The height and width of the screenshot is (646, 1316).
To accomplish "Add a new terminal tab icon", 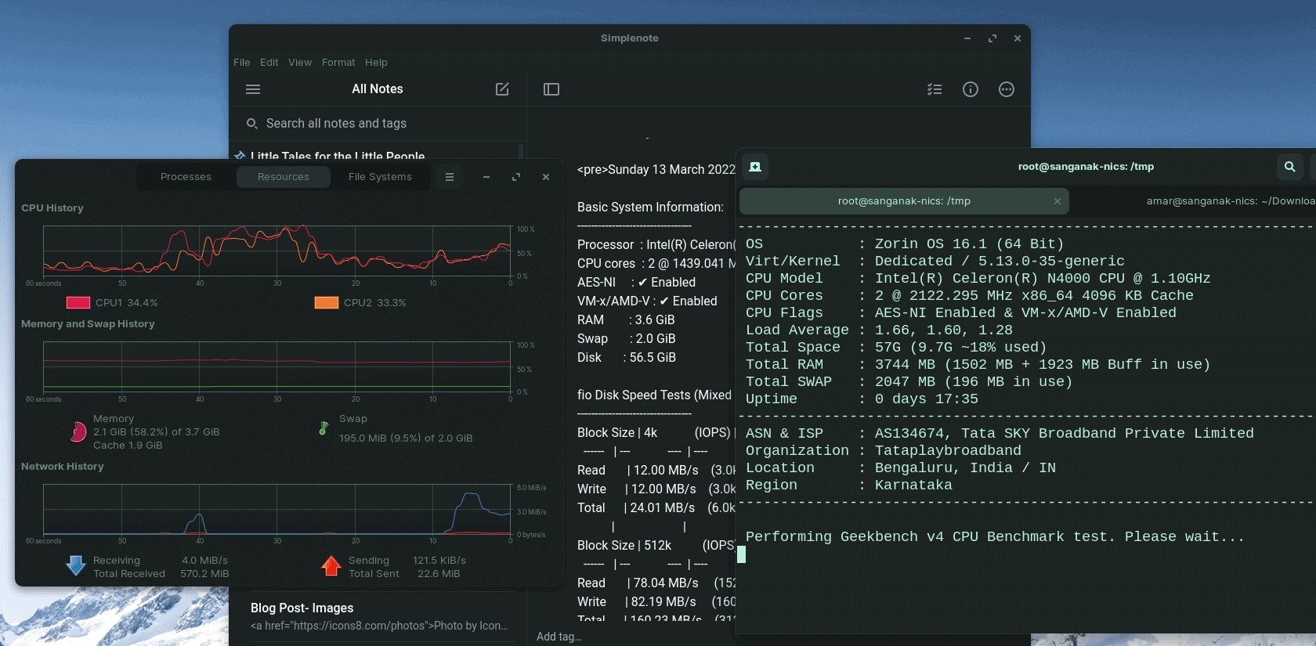I will (755, 167).
